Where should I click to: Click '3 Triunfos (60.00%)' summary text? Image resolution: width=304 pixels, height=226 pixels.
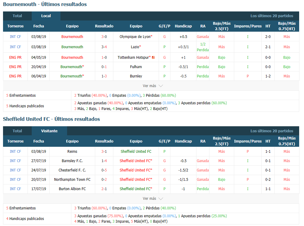pyautogui.click(x=91, y=208)
